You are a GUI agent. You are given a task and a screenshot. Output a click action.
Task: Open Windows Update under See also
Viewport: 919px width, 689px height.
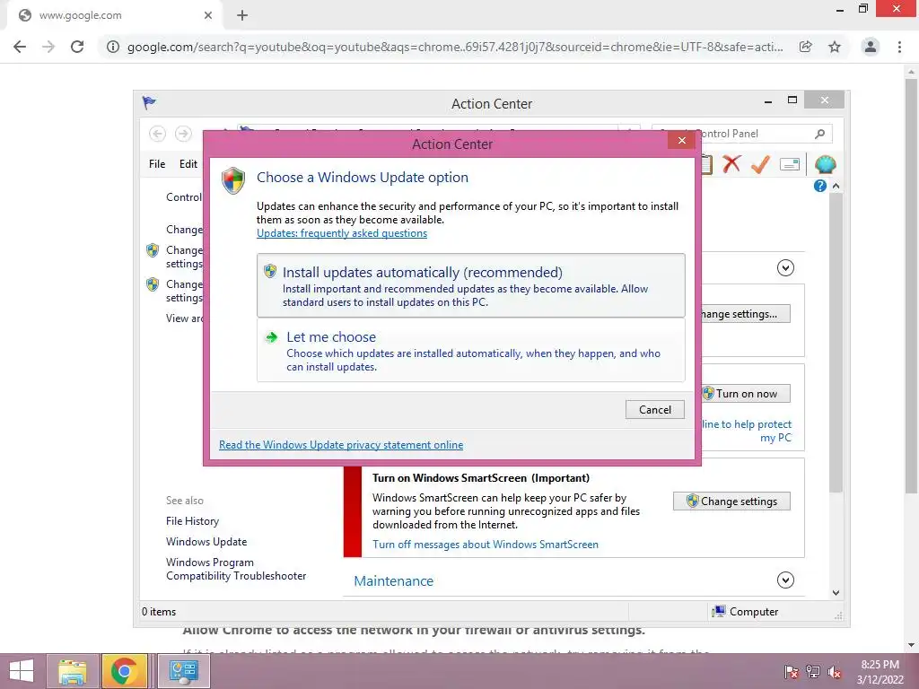pyautogui.click(x=206, y=541)
